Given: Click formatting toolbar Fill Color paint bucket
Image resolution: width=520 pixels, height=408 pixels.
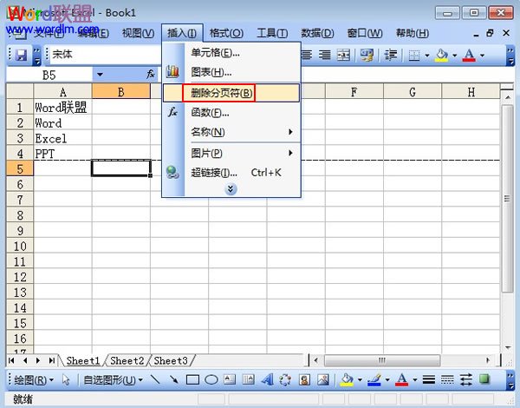Looking at the screenshot, I should click(441, 56).
